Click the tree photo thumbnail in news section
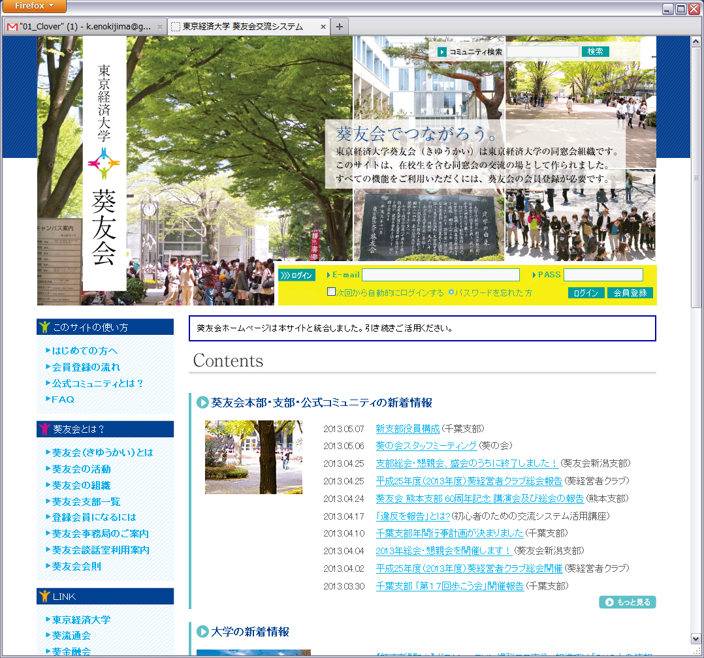This screenshot has height=658, width=704. coord(253,457)
